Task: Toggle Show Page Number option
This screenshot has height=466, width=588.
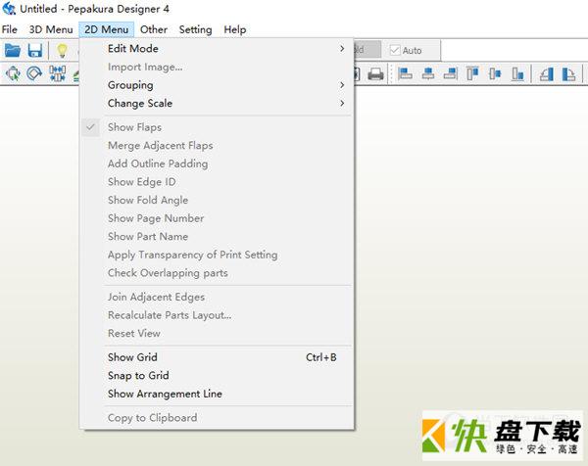Action: (217, 218)
